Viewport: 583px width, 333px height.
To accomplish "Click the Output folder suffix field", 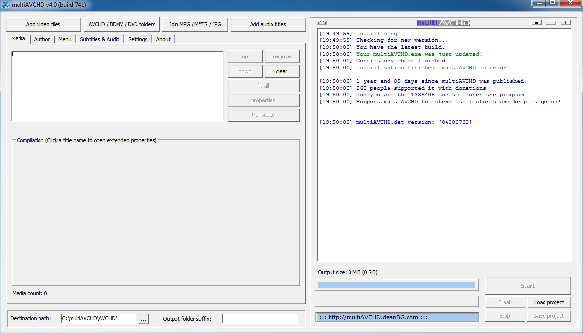I will coord(259,318).
